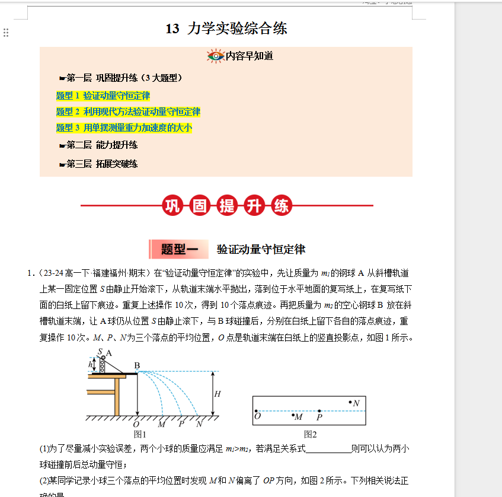Click question 1 source text 福建福州·期末
The image size is (502, 497).
[119, 273]
